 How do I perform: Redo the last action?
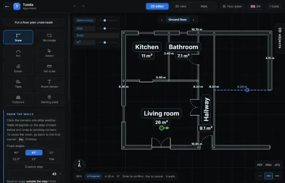click(83, 6)
